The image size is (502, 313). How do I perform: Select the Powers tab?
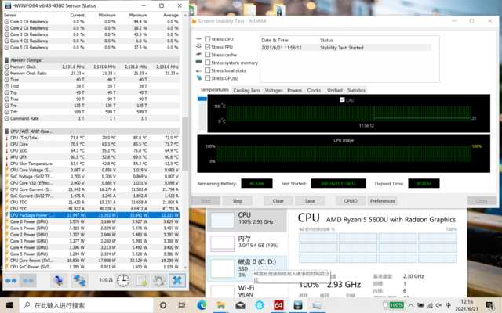coord(295,91)
